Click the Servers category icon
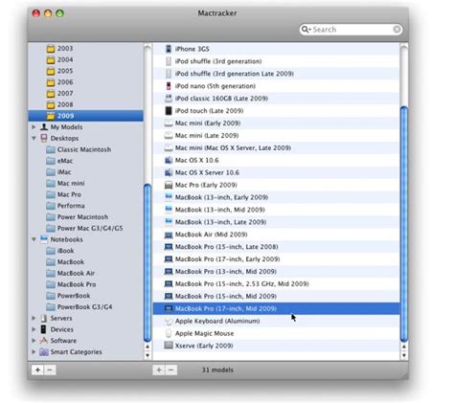 click(44, 318)
